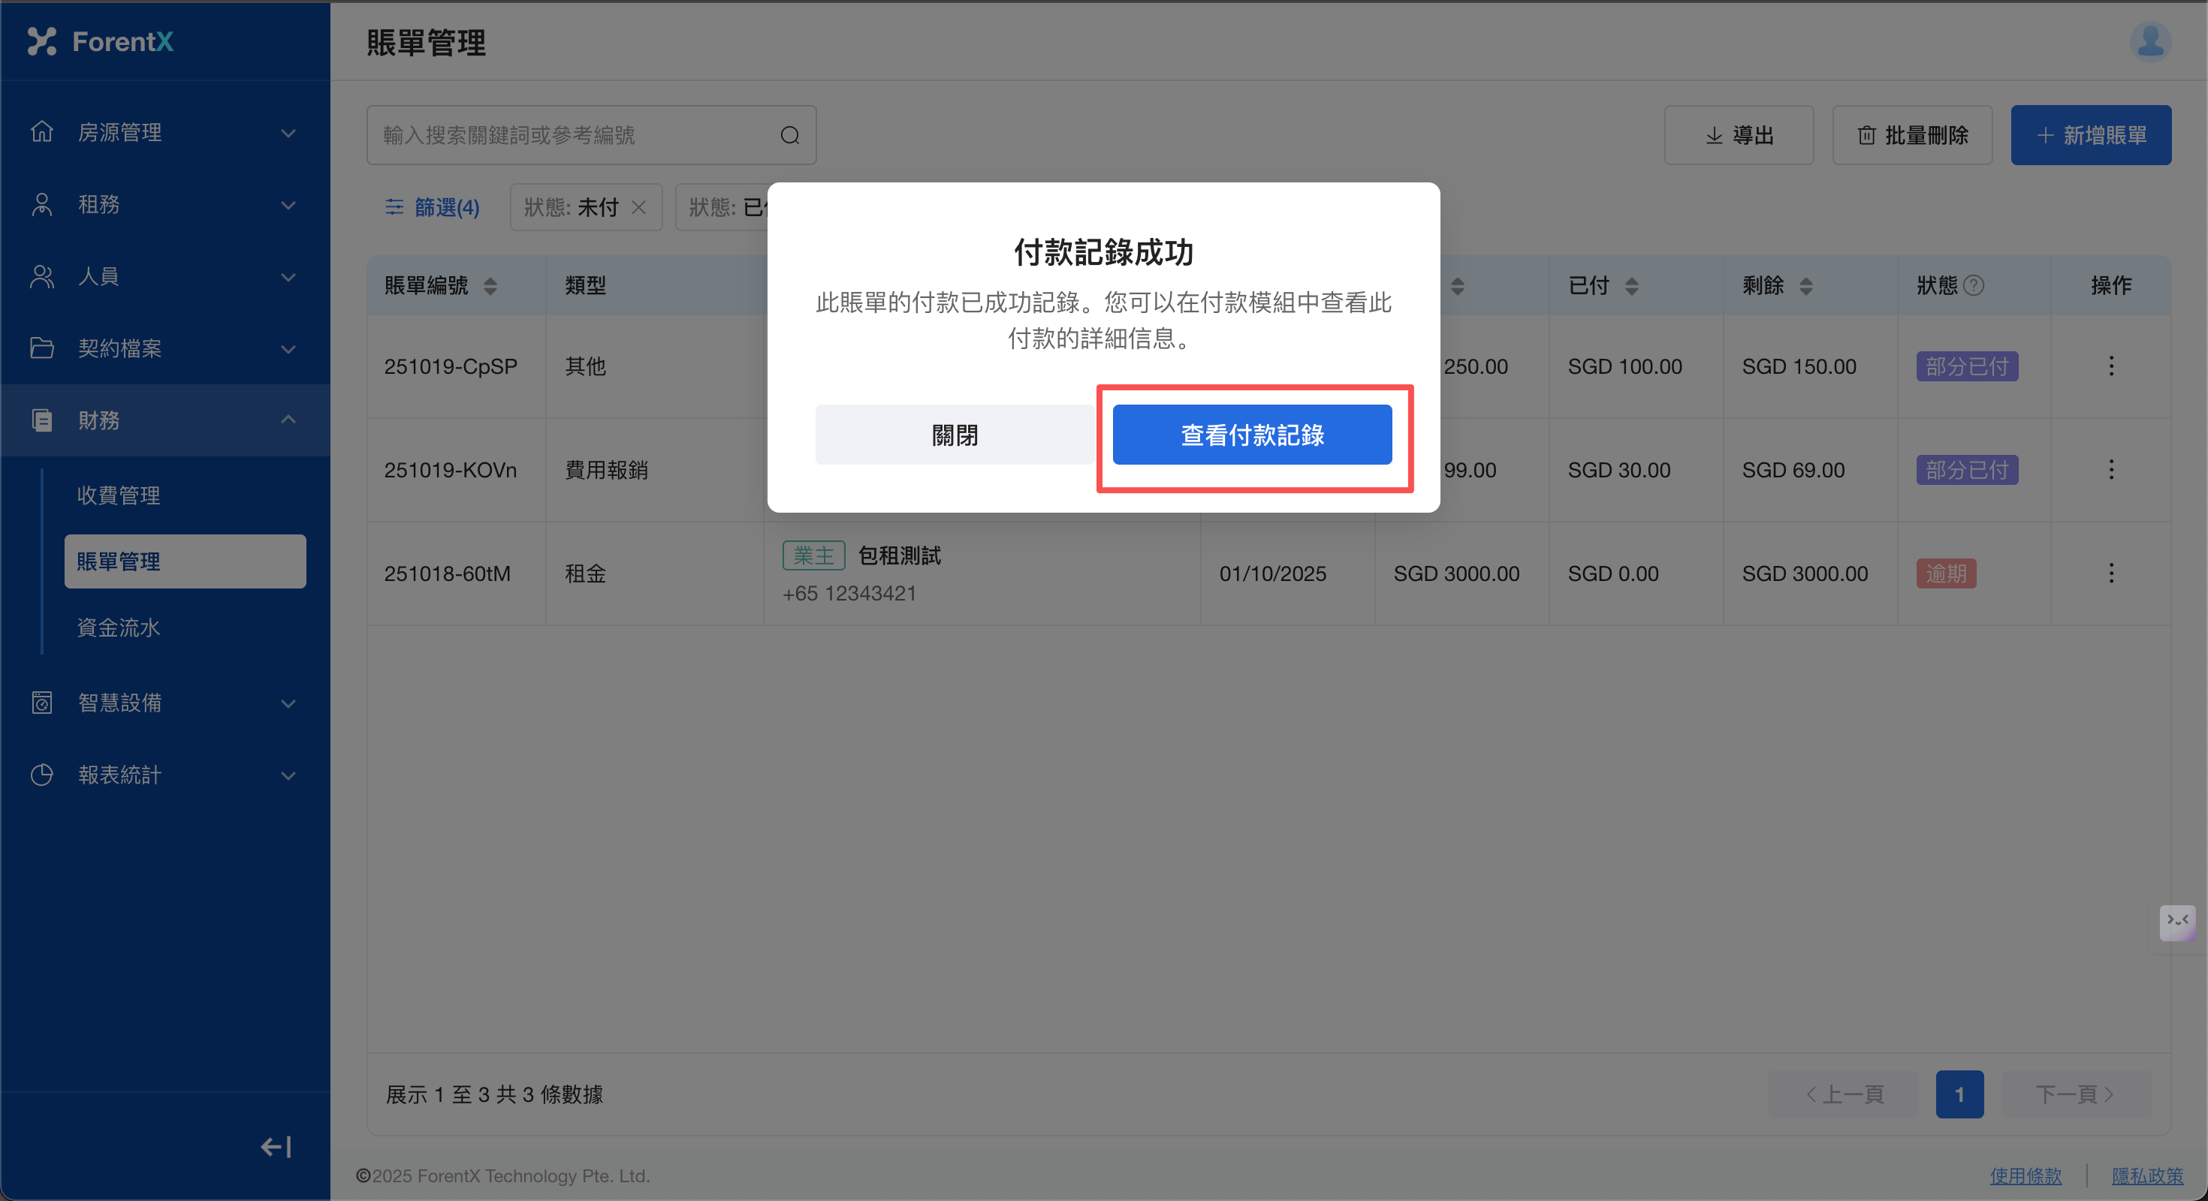Open 收費管理 submenu item
Screen dimensions: 2208x1201
119,495
